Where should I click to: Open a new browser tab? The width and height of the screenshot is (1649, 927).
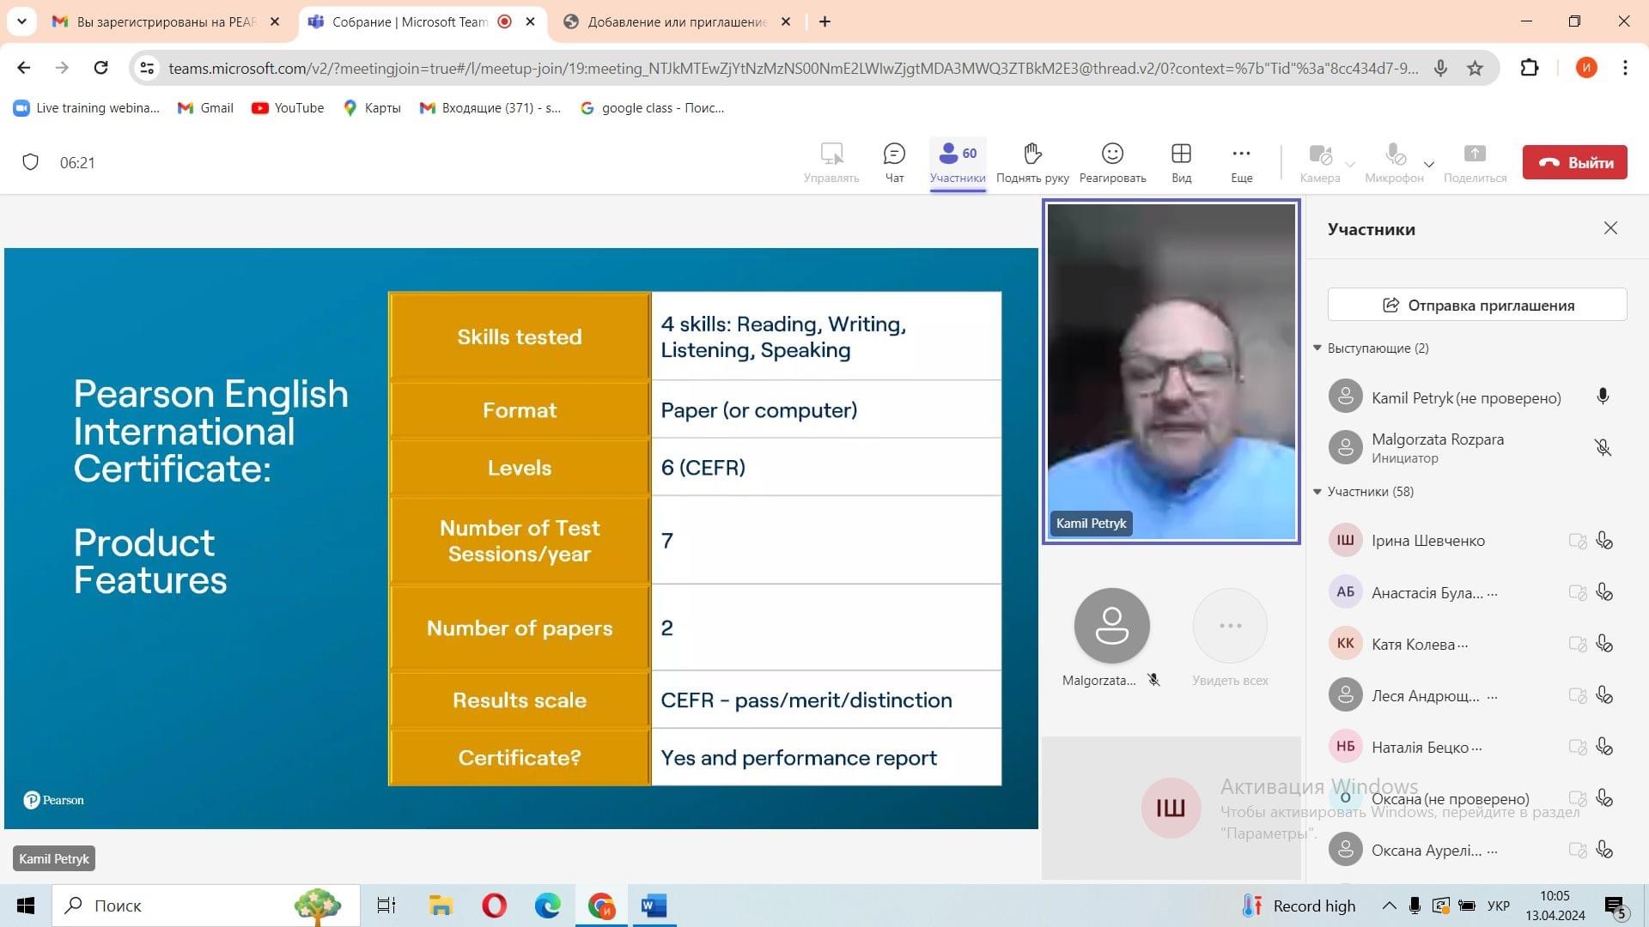[x=824, y=21]
